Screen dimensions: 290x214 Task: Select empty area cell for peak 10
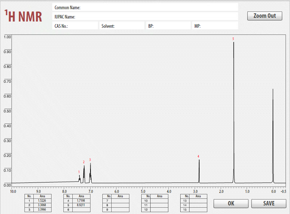click(159, 201)
